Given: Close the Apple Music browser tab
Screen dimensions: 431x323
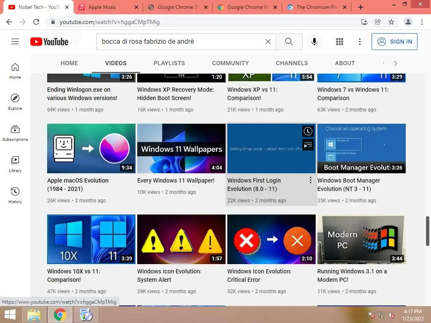Looking at the screenshot, I should click(136, 8).
